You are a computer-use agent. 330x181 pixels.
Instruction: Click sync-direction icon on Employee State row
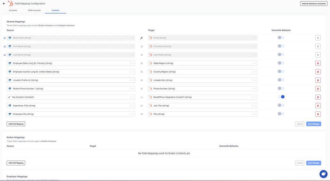click(141, 63)
